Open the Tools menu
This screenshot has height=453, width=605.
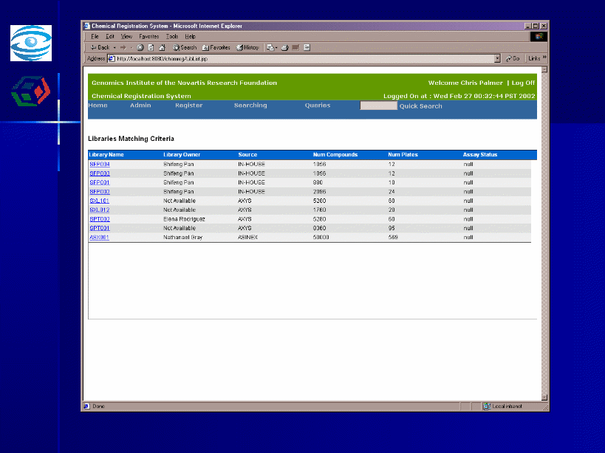(172, 36)
